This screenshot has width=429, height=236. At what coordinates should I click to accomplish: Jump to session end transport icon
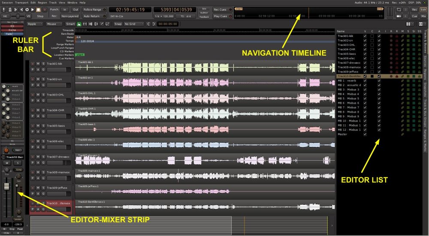tap(21, 9)
